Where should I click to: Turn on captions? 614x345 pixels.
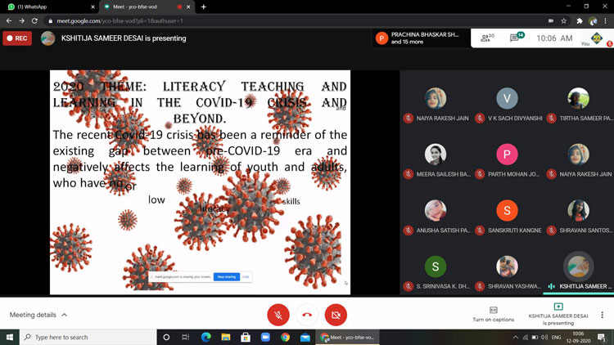point(493,314)
